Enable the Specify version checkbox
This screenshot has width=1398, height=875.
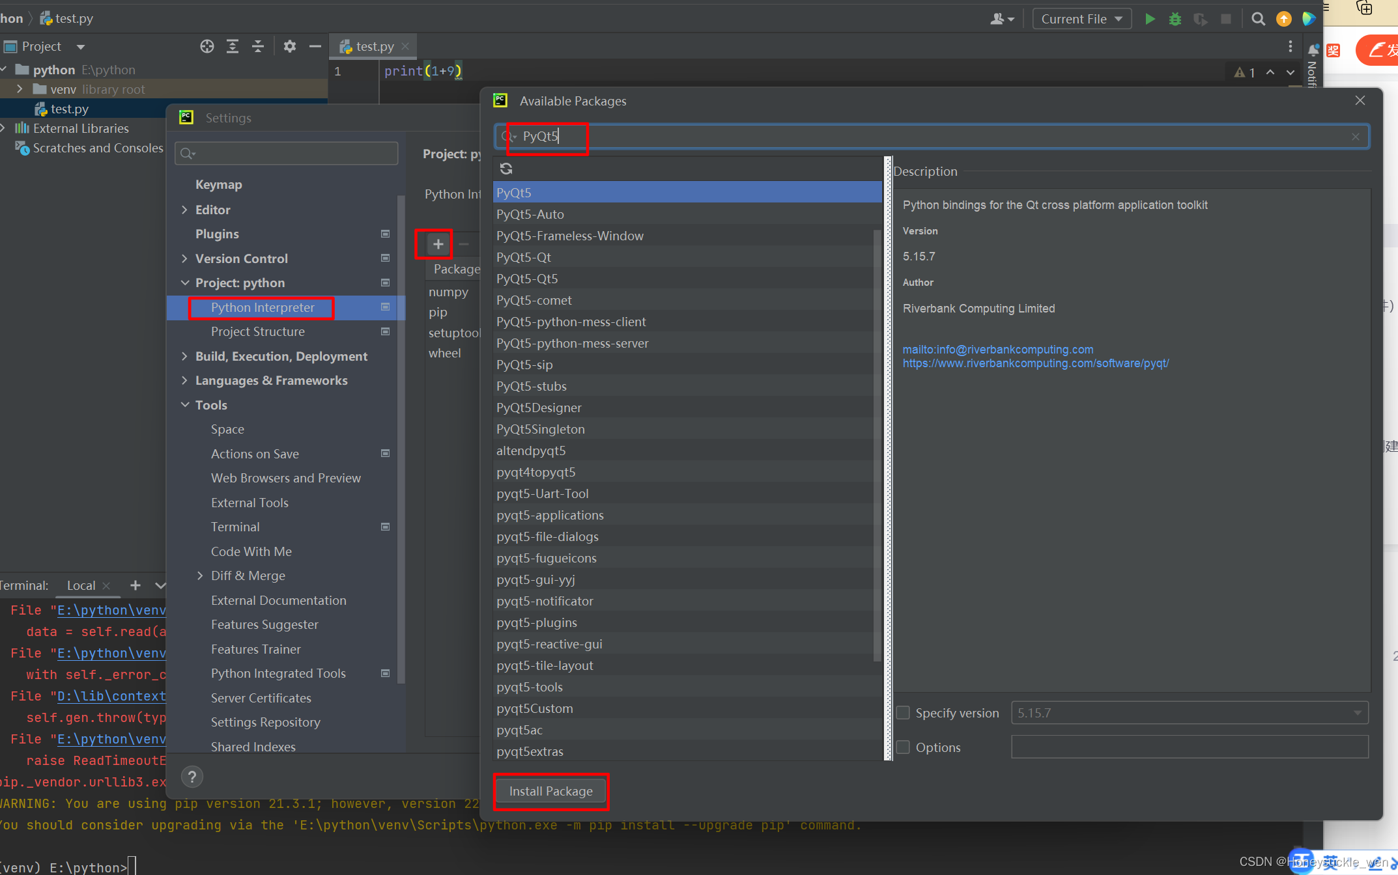pos(903,712)
